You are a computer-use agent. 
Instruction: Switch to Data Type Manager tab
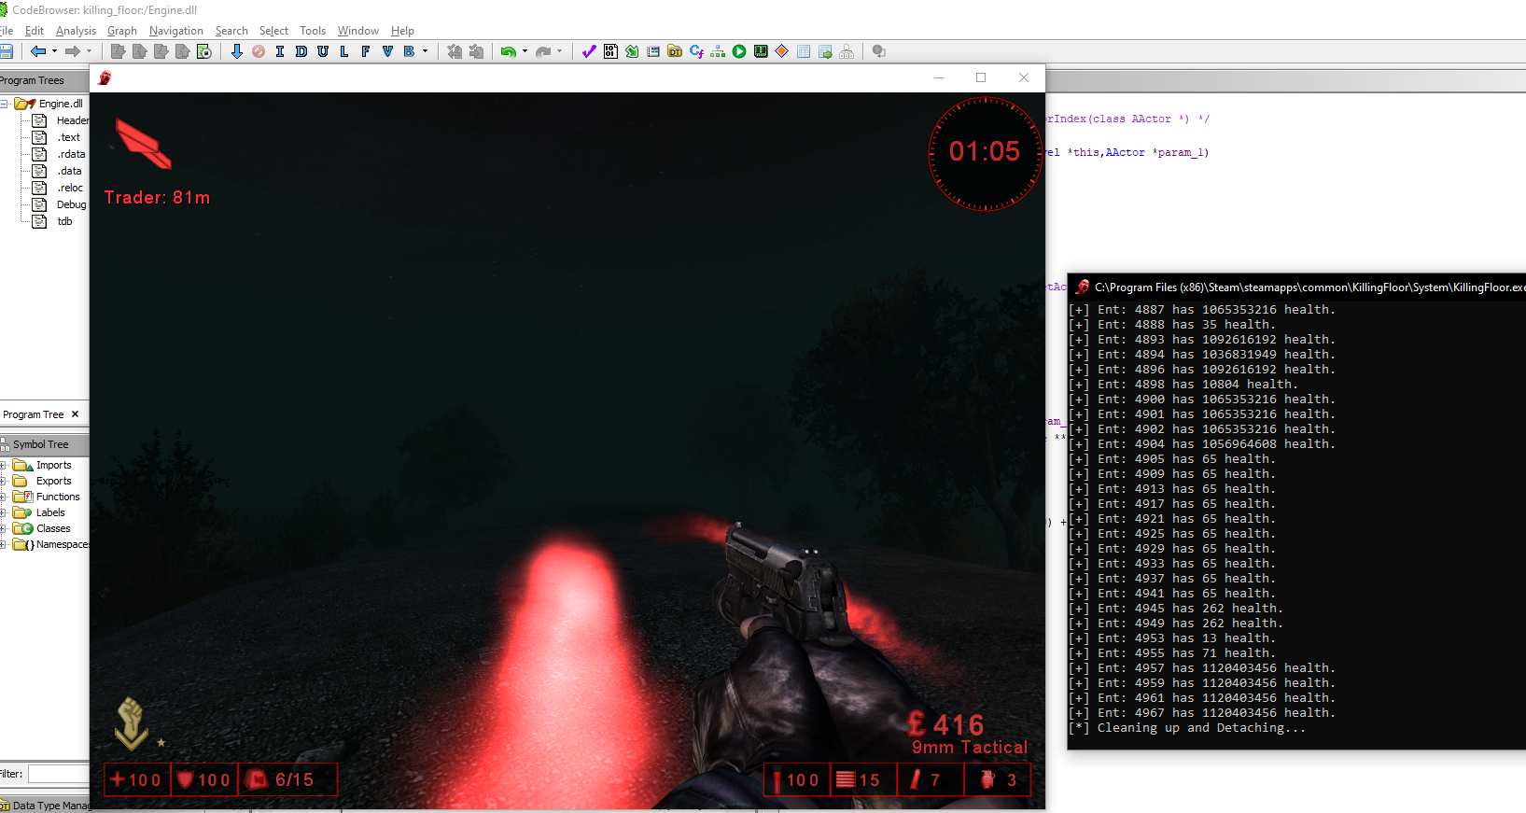(x=46, y=806)
